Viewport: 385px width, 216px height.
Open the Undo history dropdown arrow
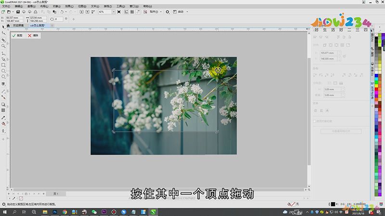pyautogui.click(x=66, y=12)
